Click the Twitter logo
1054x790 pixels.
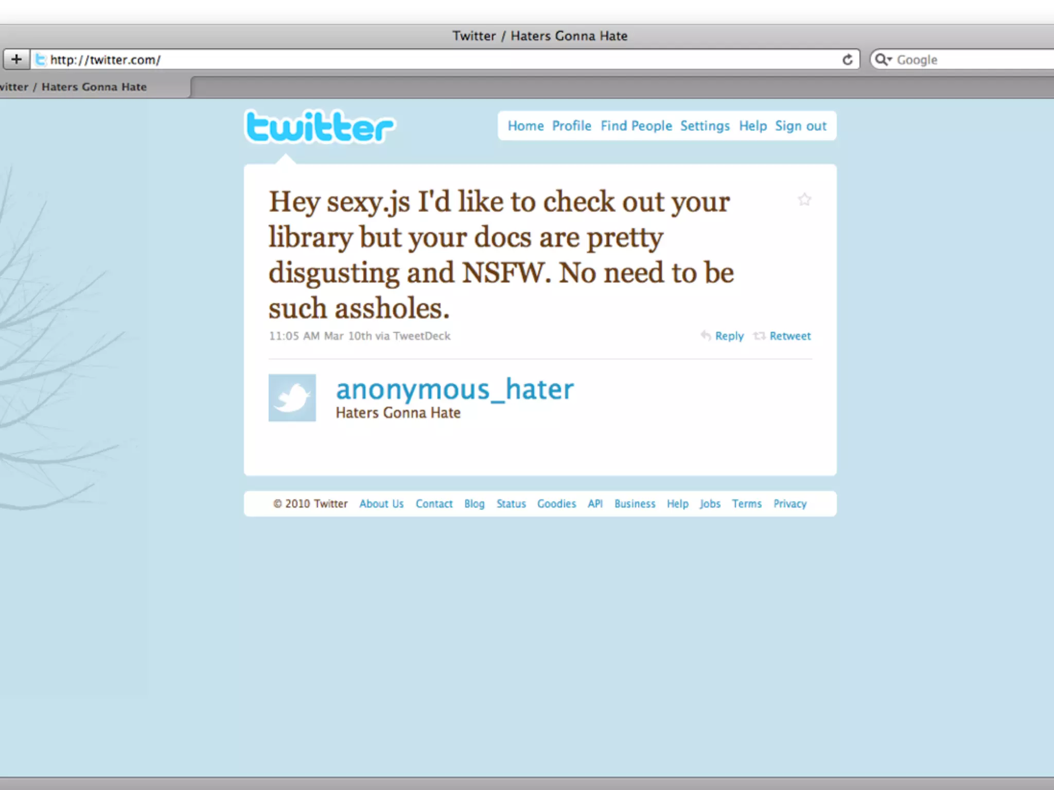tap(320, 127)
